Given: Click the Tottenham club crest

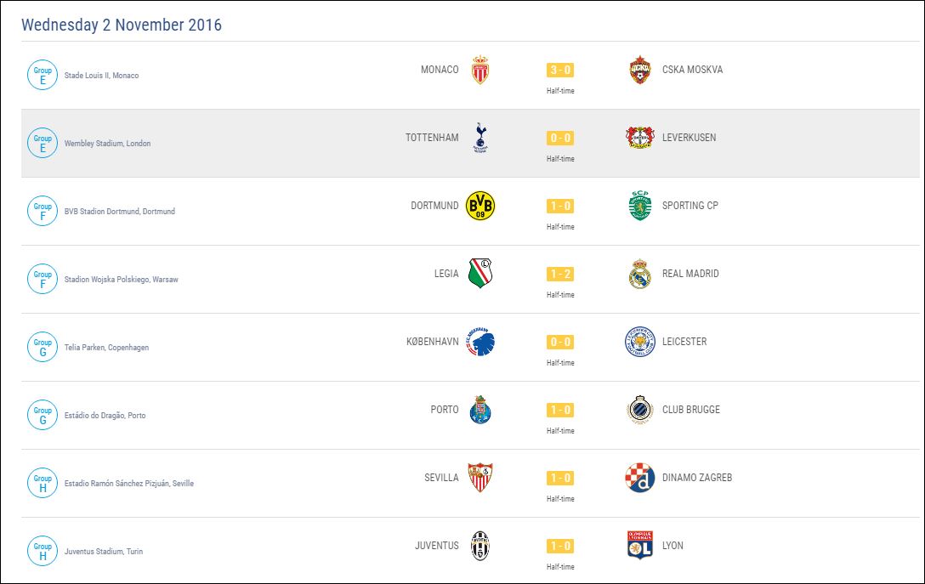Looking at the screenshot, I should (x=480, y=138).
